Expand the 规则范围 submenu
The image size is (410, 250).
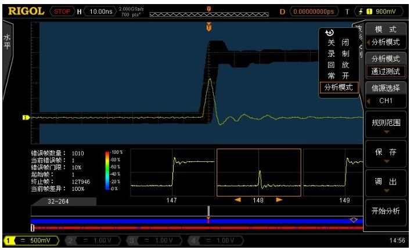click(386, 125)
